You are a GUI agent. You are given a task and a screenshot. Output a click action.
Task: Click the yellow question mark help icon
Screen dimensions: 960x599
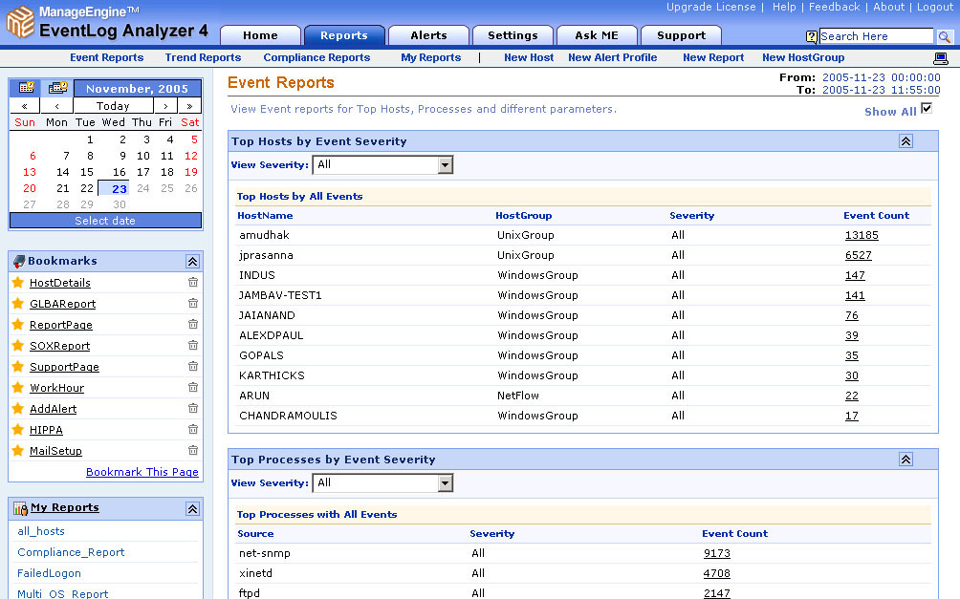pyautogui.click(x=812, y=36)
